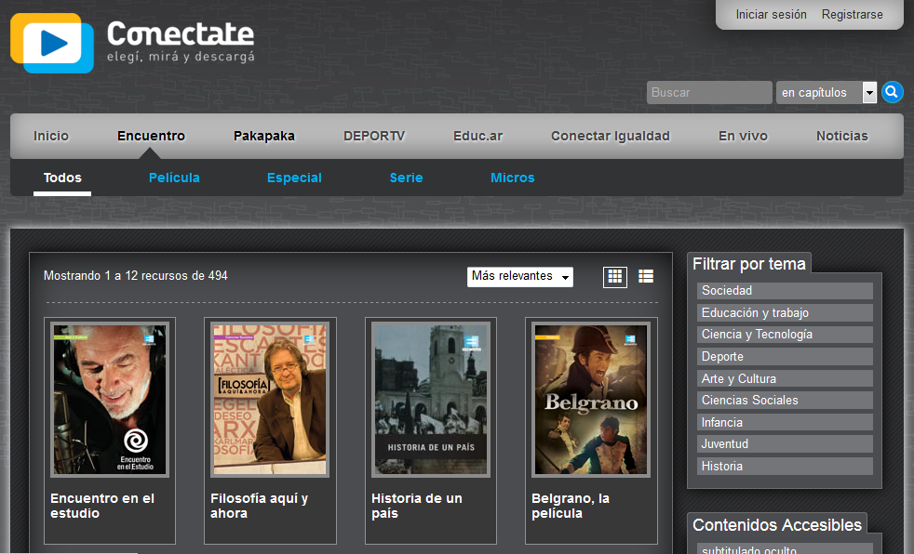914x554 pixels.
Task: Select the Sociedad theme filter
Action: tap(785, 290)
